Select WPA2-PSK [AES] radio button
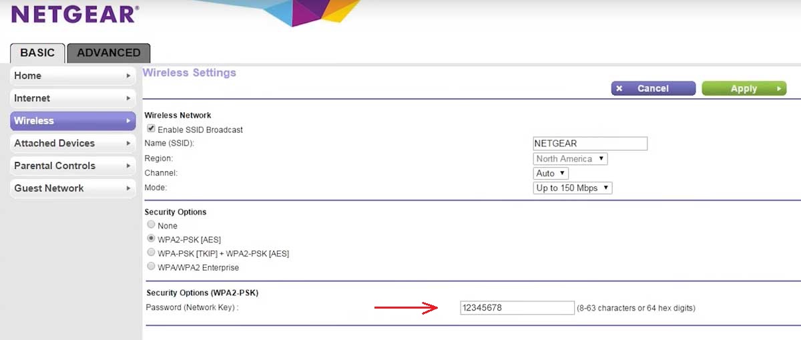 [x=151, y=238]
